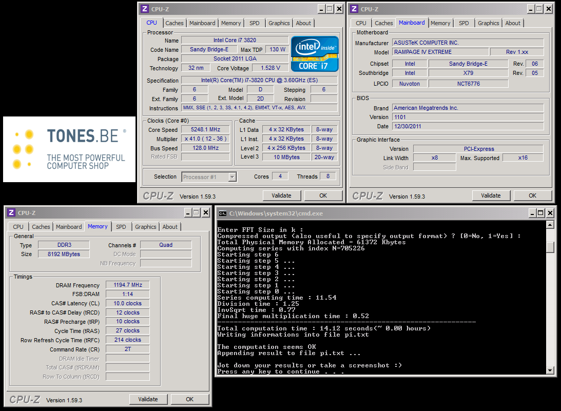Click the Max TDP 130 W value
The height and width of the screenshot is (411, 561).
point(277,49)
